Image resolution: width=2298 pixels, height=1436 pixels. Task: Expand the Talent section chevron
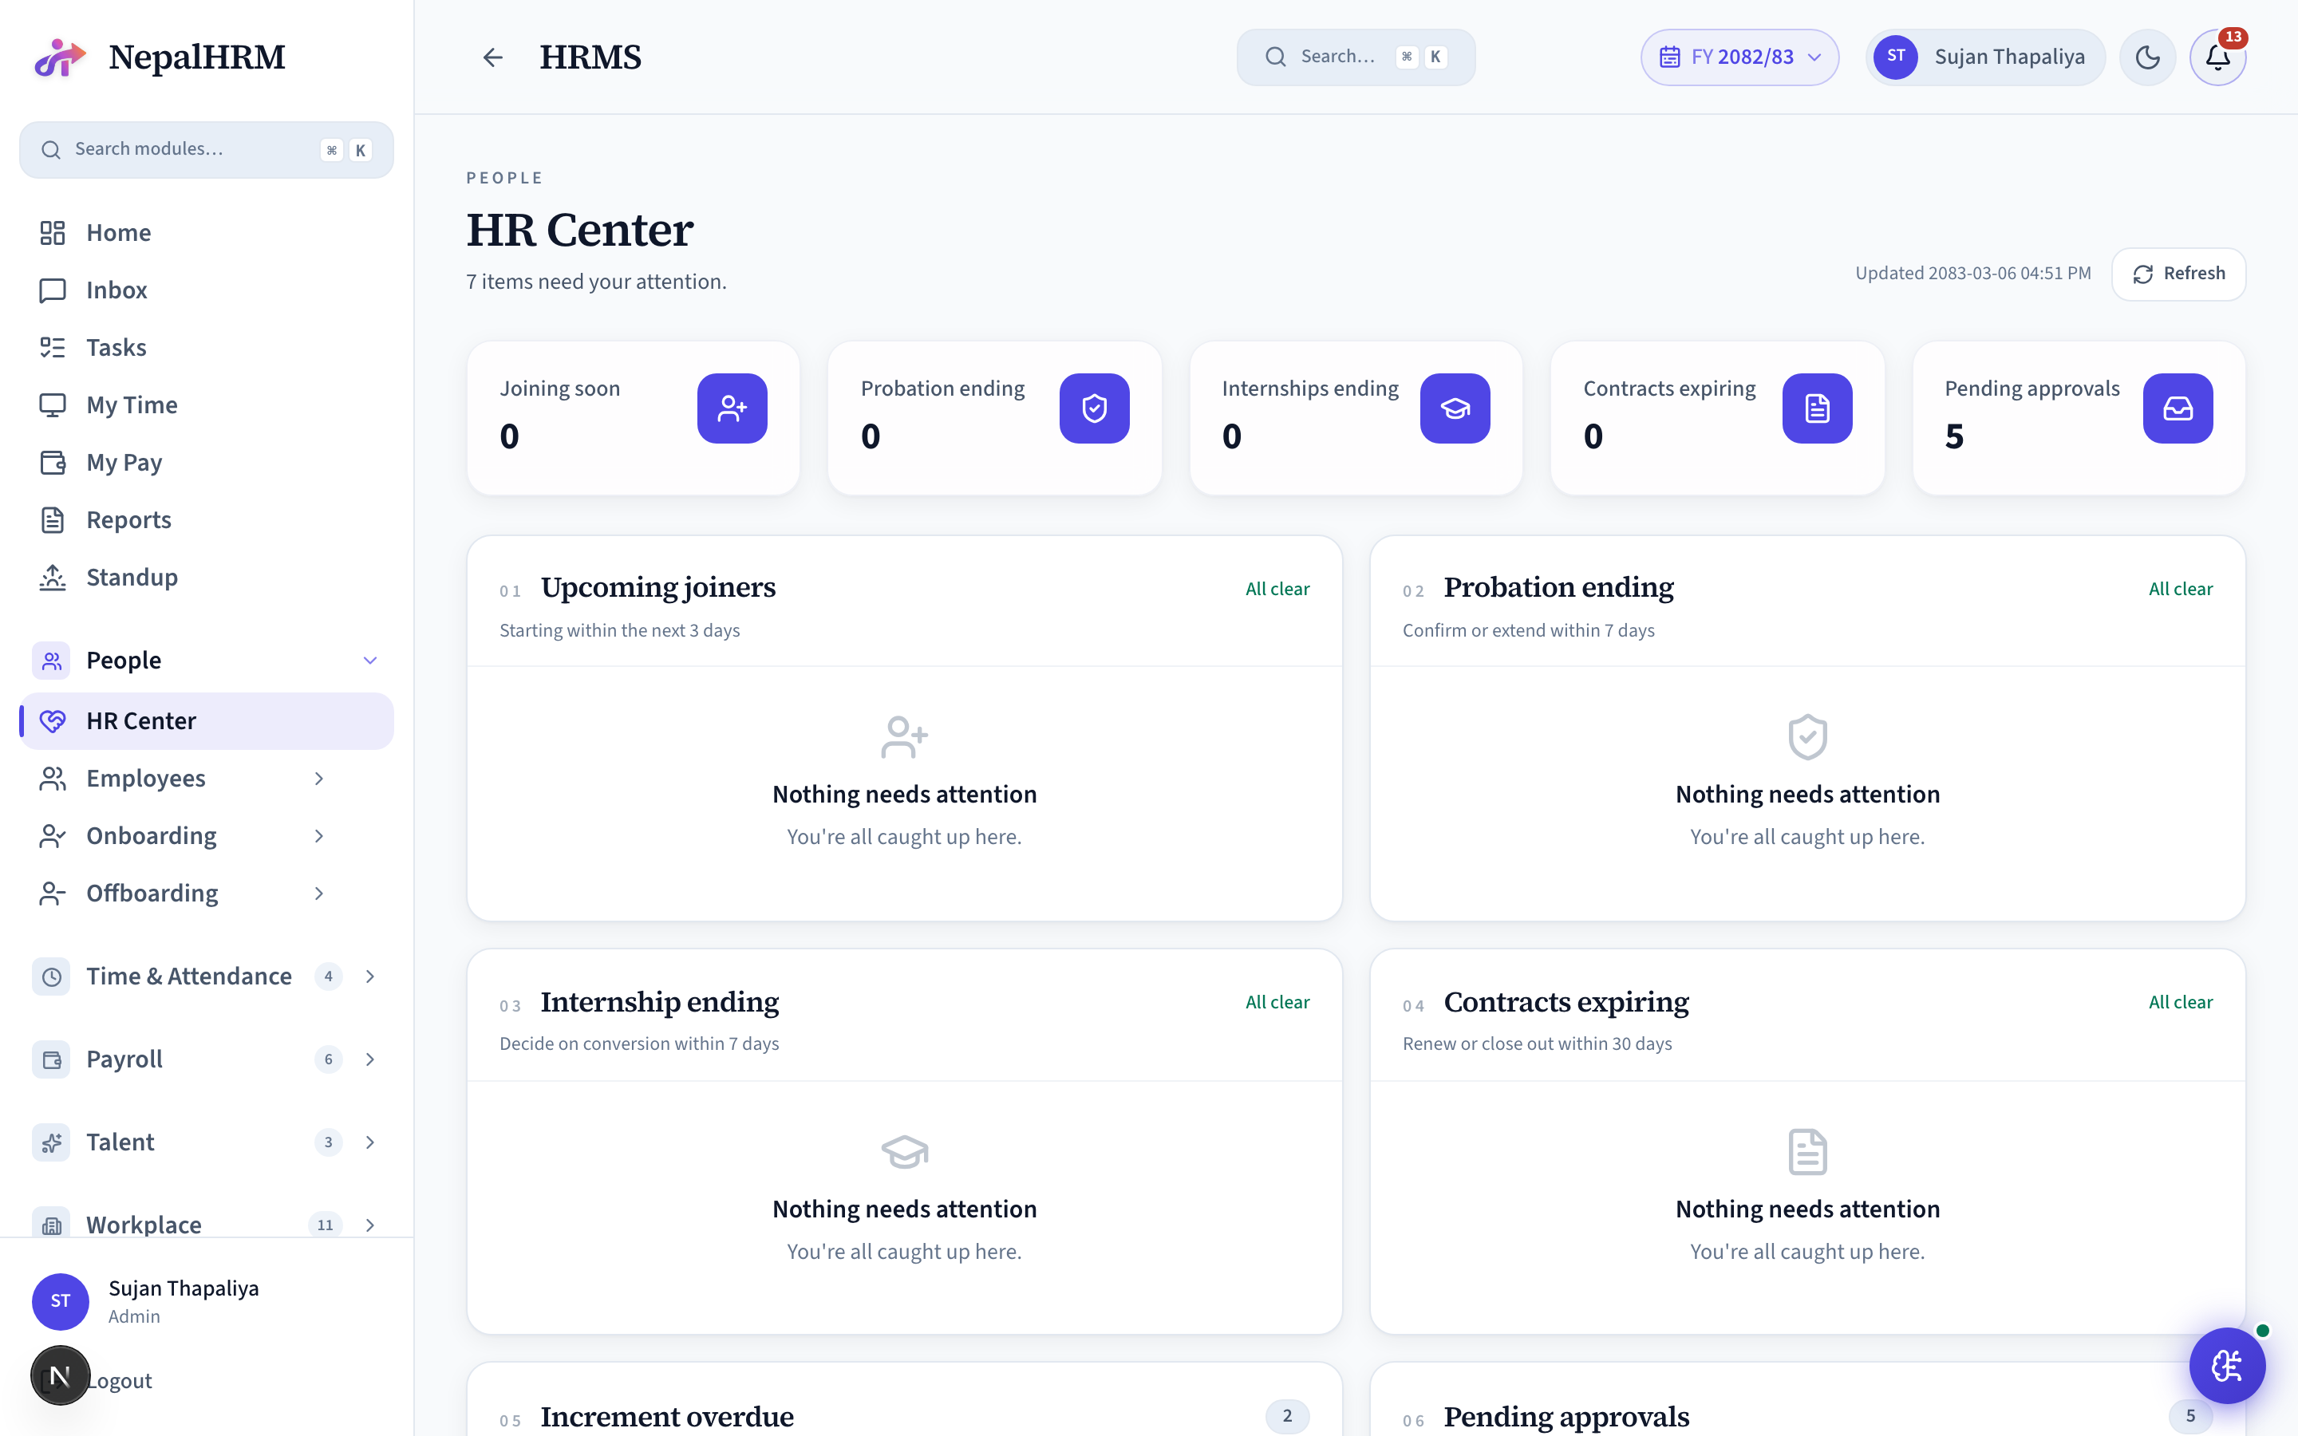(370, 1142)
